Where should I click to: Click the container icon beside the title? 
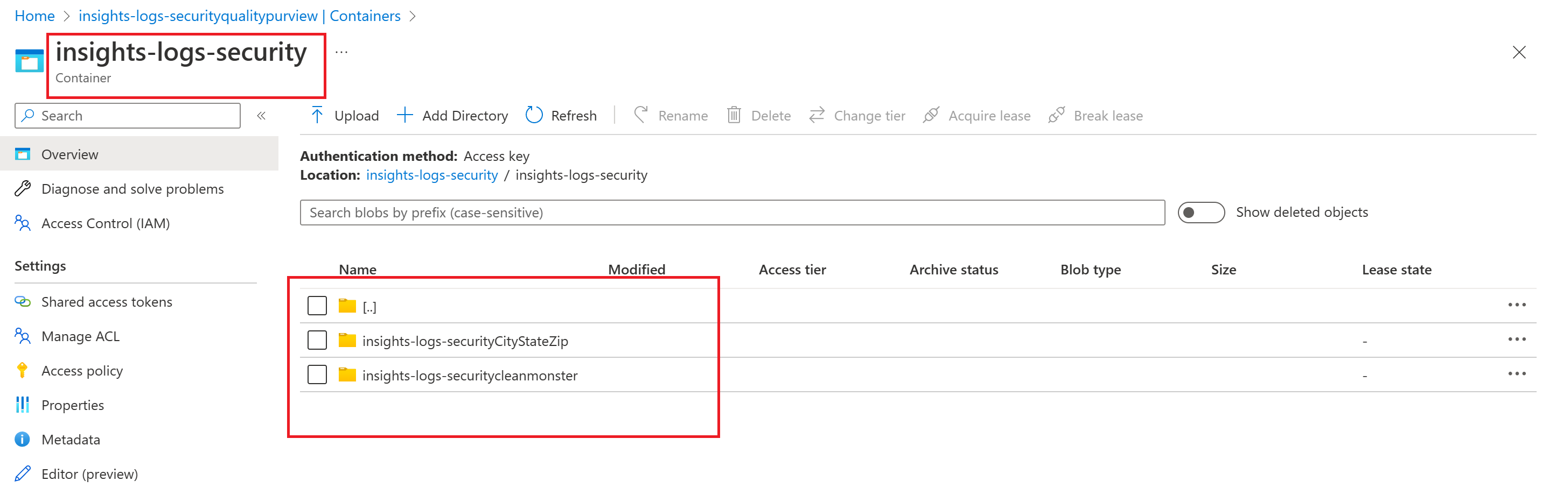coord(29,61)
